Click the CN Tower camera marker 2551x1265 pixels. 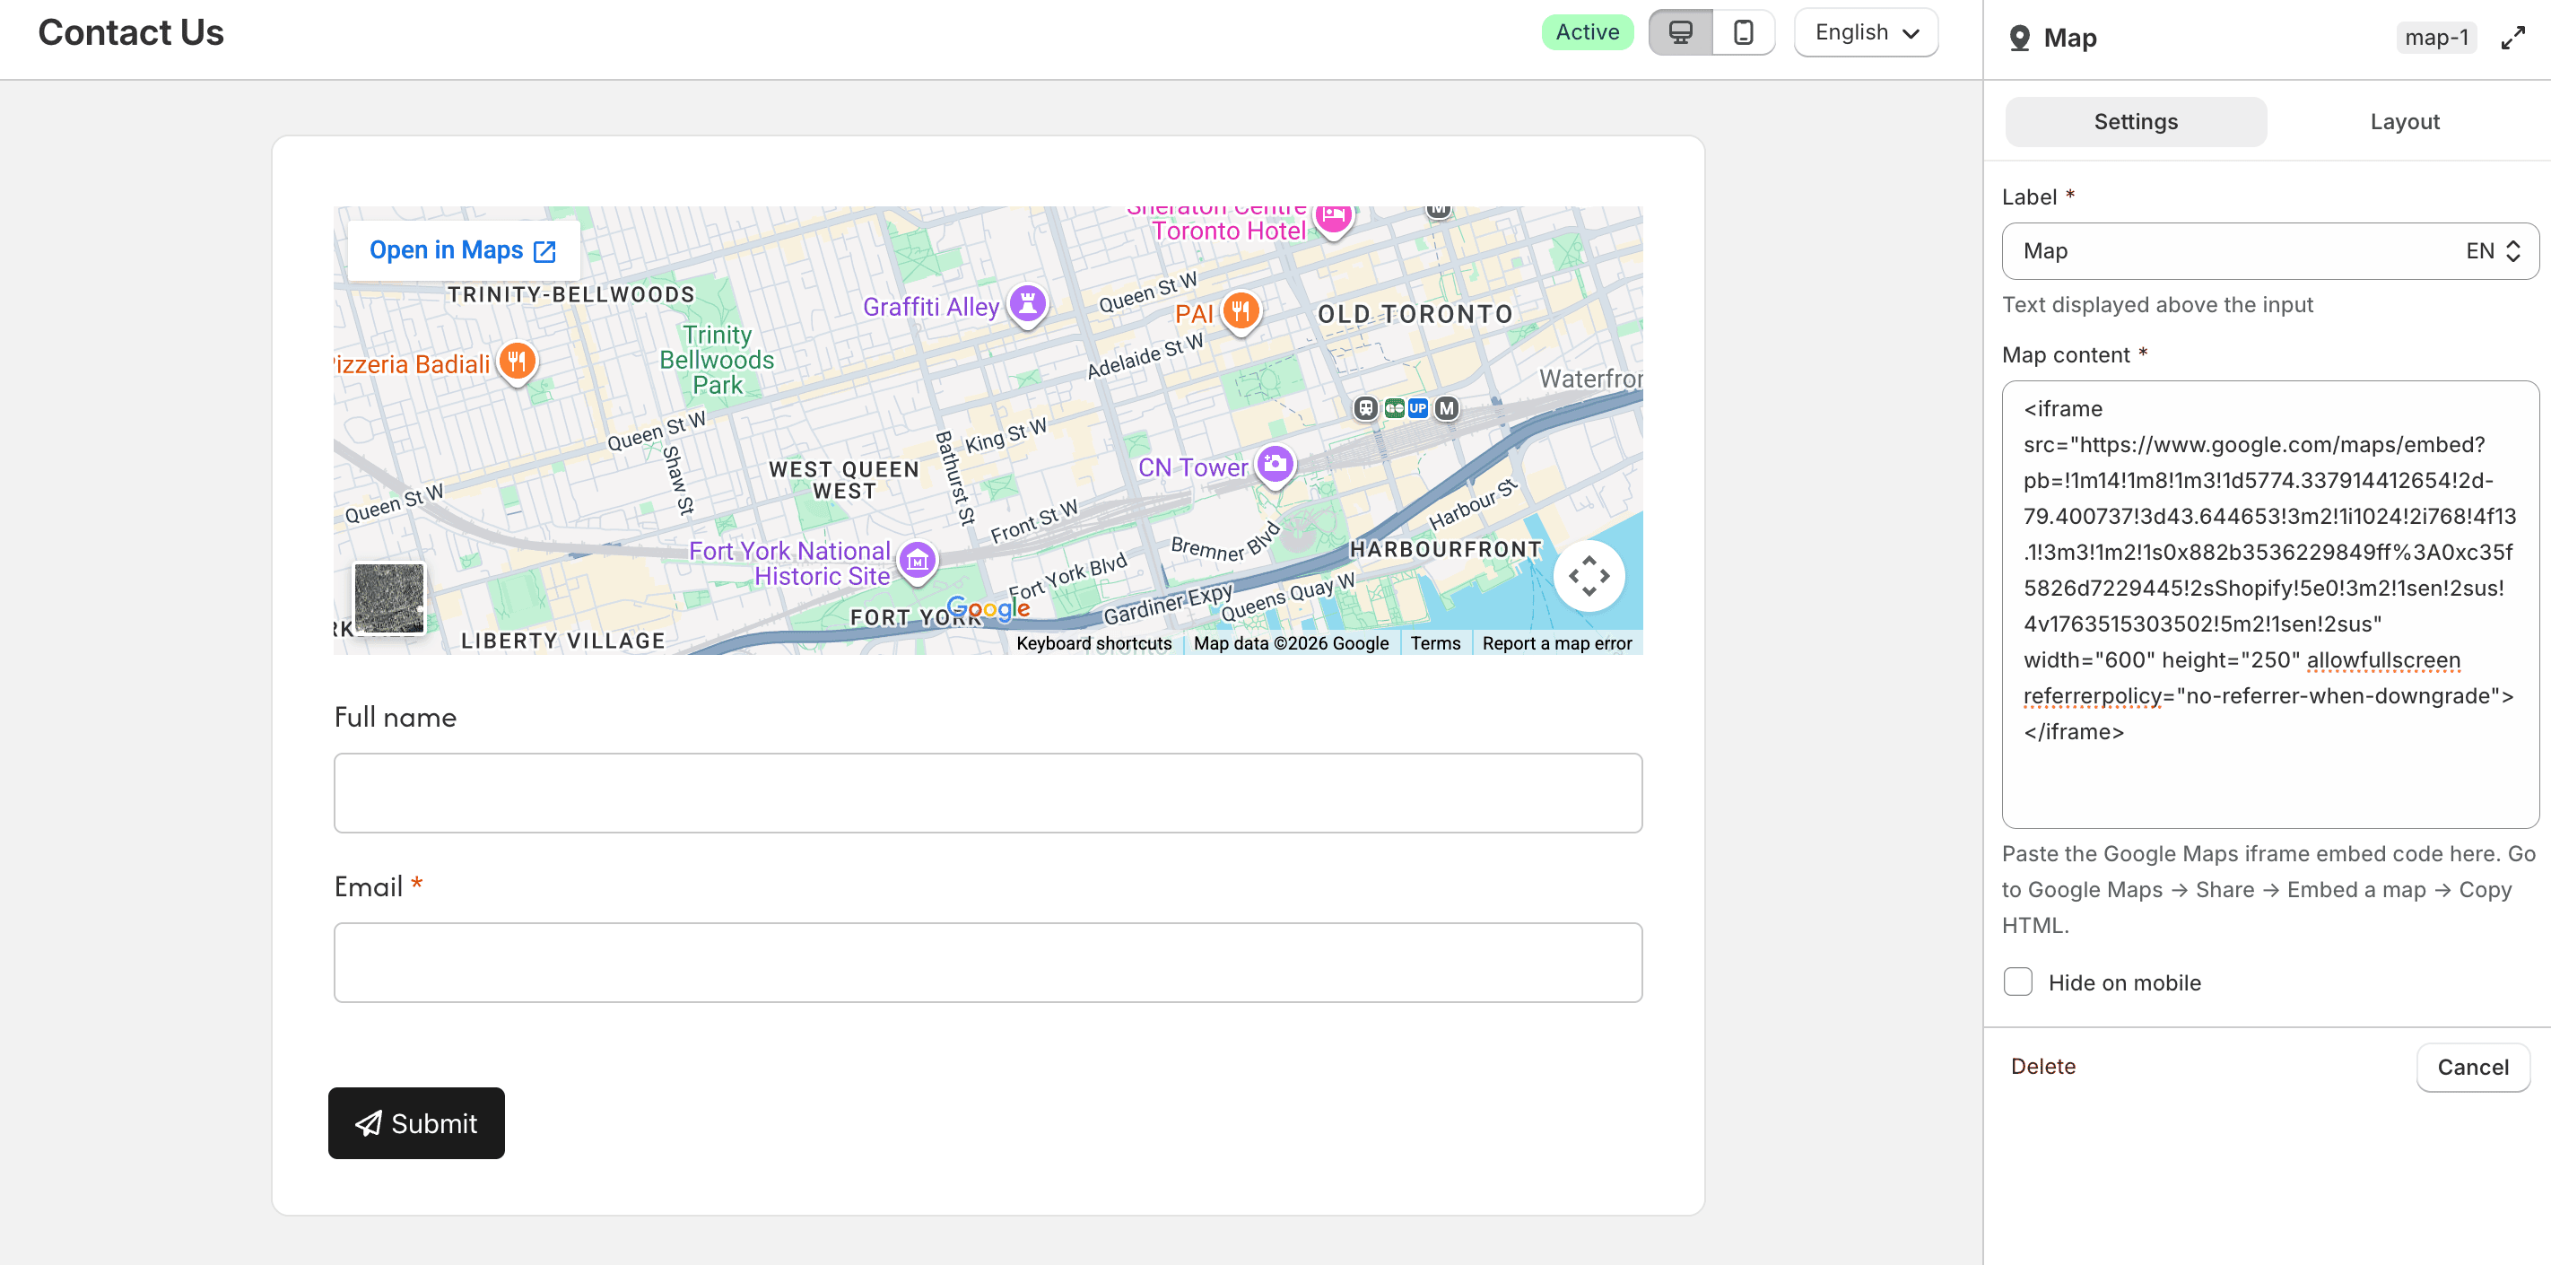(x=1275, y=465)
